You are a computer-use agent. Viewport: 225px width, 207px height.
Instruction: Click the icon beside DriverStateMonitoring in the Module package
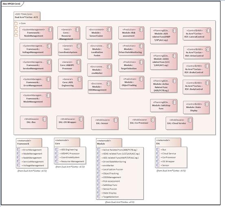click(98, 161)
